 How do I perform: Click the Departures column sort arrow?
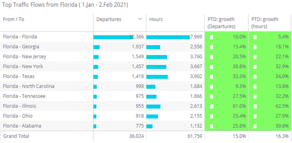[140, 19]
